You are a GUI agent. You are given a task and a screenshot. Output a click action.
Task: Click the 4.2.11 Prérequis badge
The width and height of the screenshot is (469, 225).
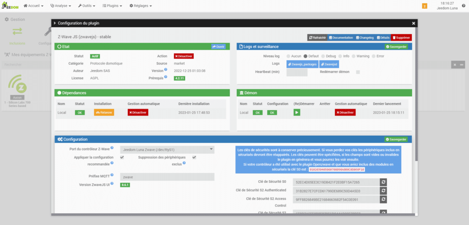pos(180,78)
